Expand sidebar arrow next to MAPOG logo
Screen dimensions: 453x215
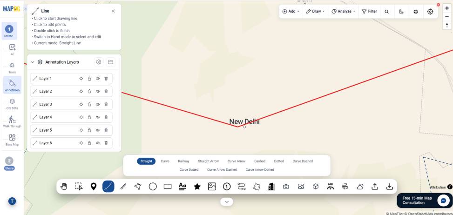point(26,9)
